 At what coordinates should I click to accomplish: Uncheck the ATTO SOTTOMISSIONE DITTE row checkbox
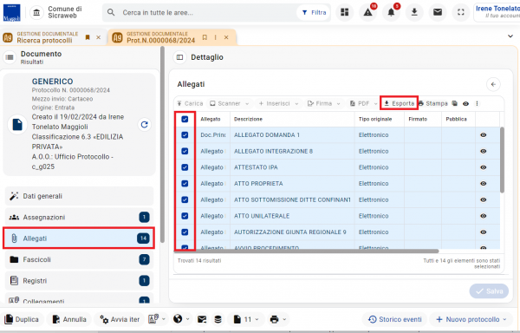coord(185,199)
